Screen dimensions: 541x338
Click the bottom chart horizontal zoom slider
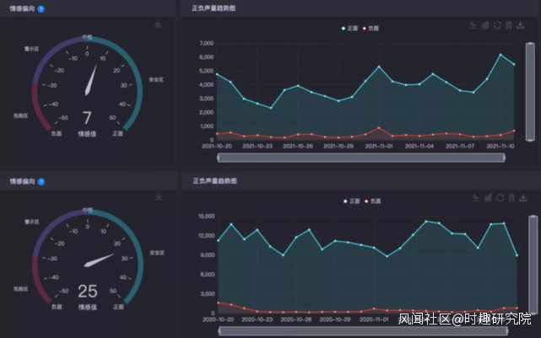tap(363, 331)
